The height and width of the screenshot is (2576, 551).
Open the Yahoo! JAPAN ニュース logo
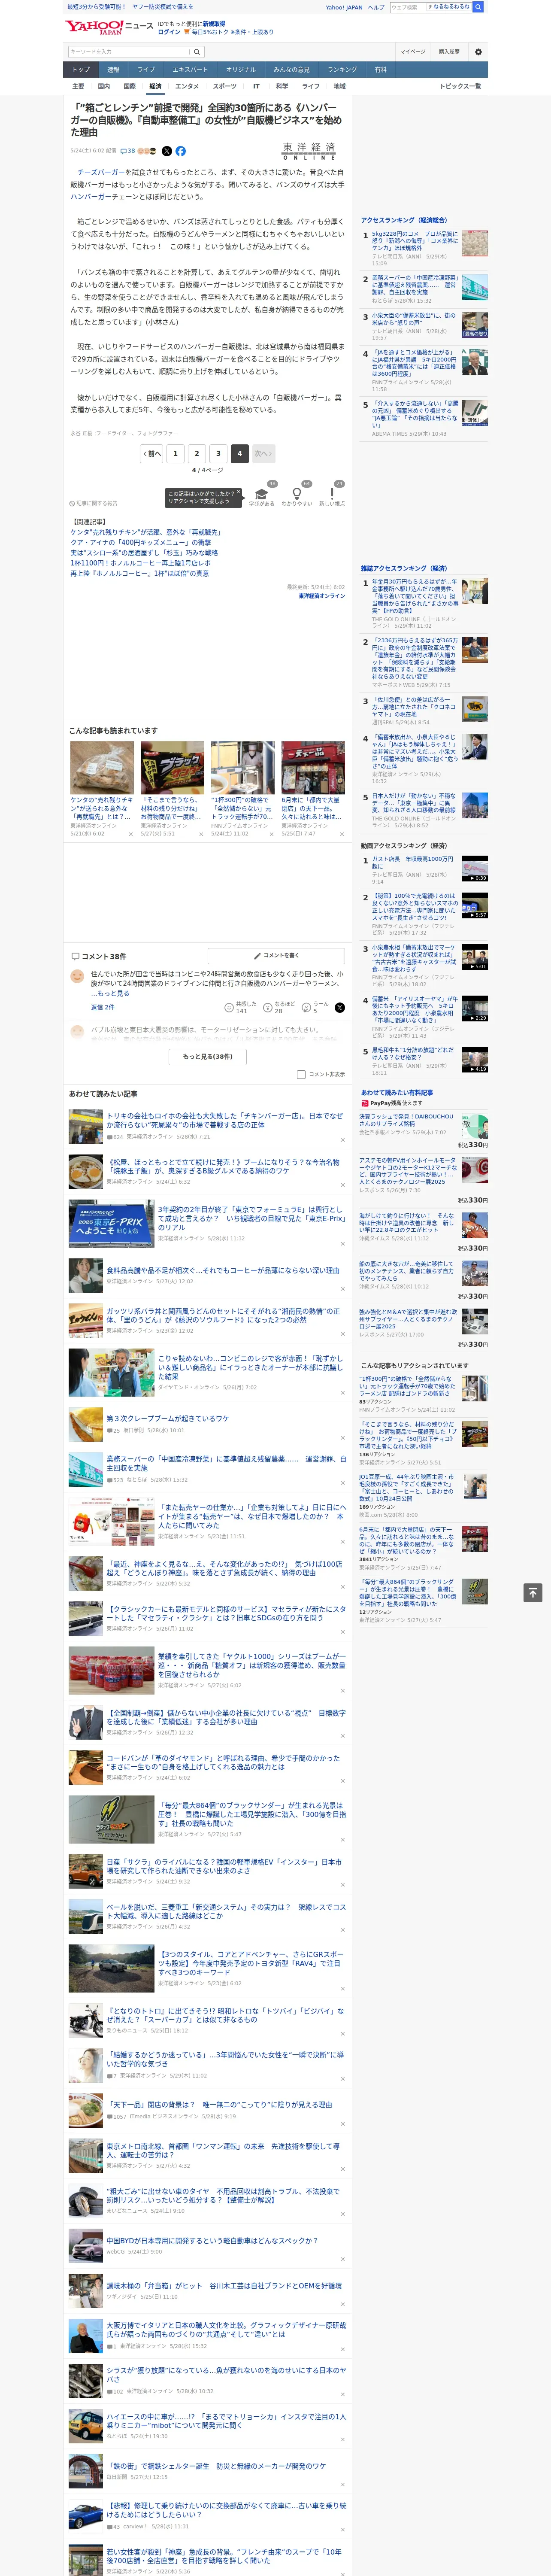point(109,27)
